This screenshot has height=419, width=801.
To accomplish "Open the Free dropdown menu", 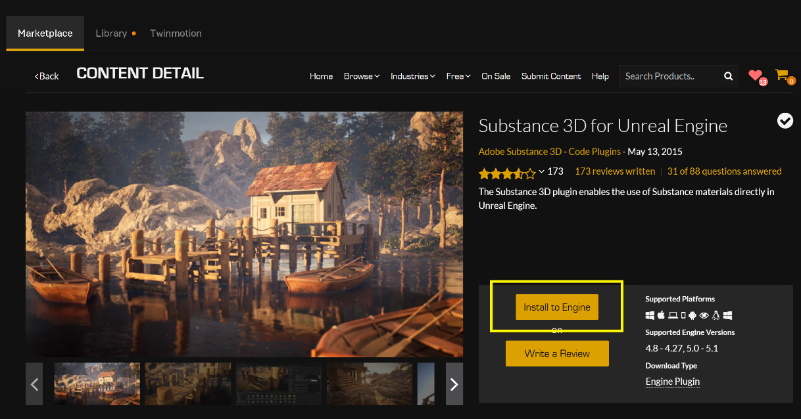I will [458, 76].
